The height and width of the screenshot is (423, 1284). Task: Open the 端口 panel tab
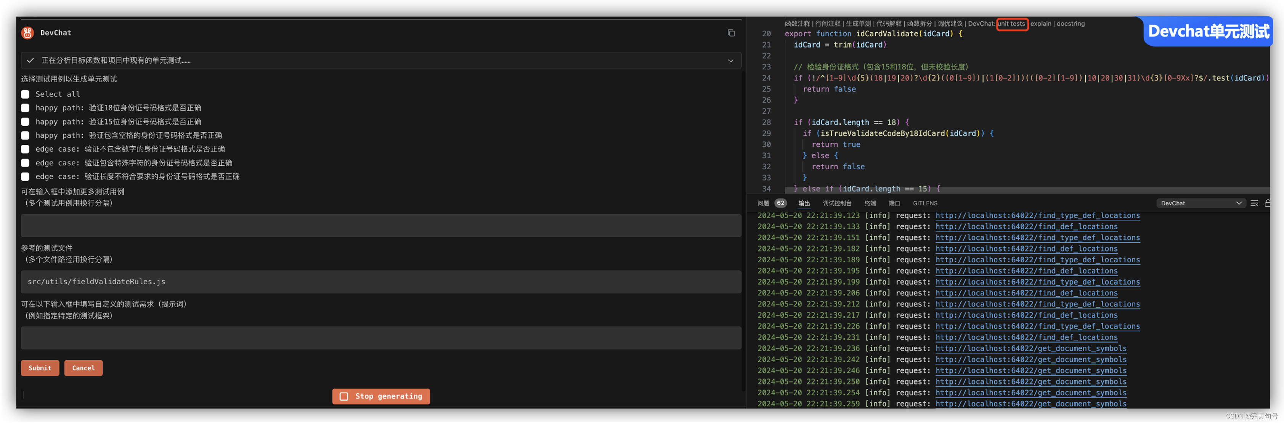pos(894,203)
